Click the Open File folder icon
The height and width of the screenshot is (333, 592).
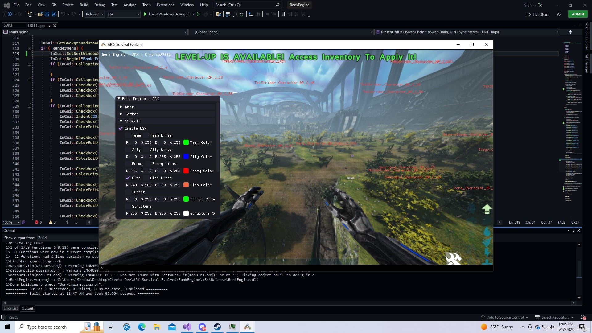point(40,14)
